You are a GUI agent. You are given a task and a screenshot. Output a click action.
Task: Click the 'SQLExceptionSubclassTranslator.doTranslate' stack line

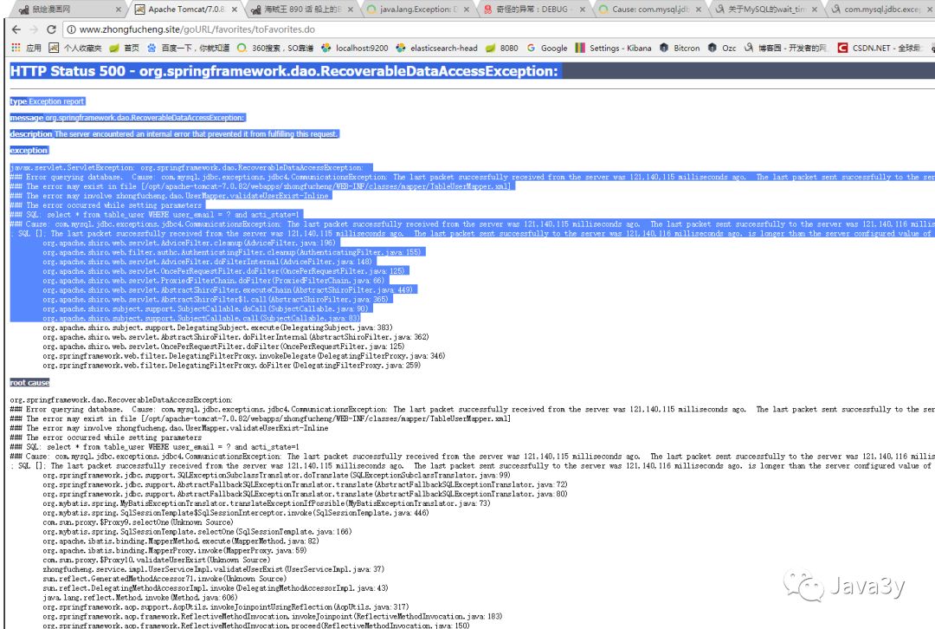coord(276,475)
